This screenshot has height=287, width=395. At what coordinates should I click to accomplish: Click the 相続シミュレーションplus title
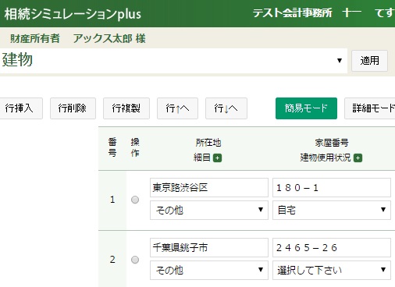click(73, 14)
